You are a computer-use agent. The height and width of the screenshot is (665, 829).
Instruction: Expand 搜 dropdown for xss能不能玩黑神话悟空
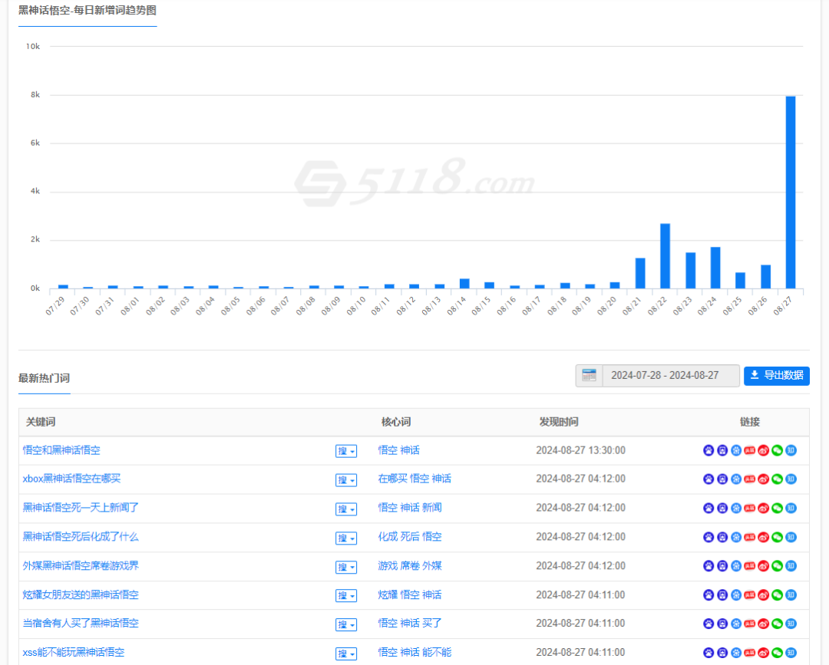[x=345, y=654]
